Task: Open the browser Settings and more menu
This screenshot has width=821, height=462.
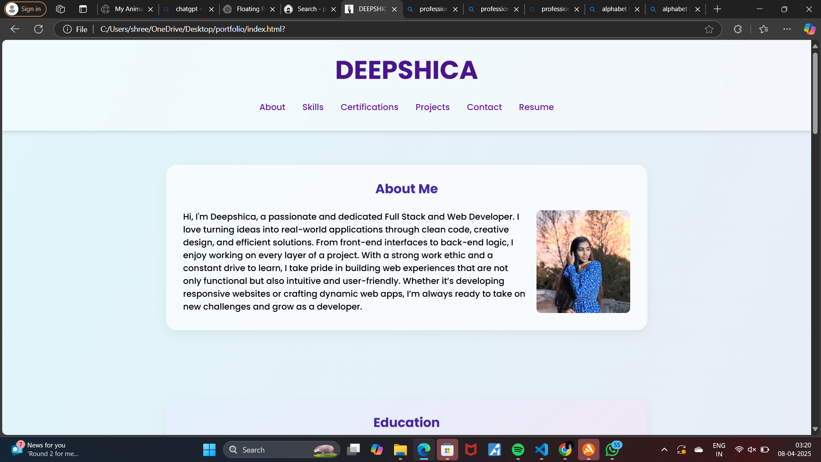Action: (788, 29)
